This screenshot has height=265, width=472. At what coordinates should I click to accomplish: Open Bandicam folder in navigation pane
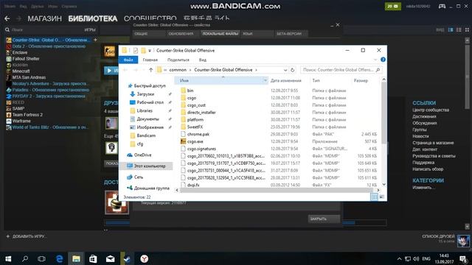coord(146,135)
